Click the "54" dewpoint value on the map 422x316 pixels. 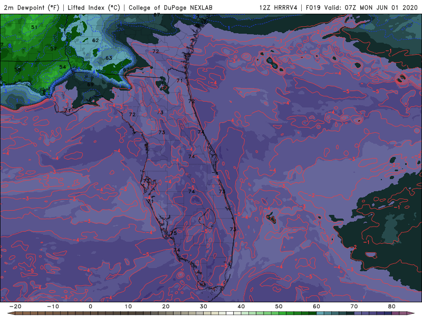63,67
